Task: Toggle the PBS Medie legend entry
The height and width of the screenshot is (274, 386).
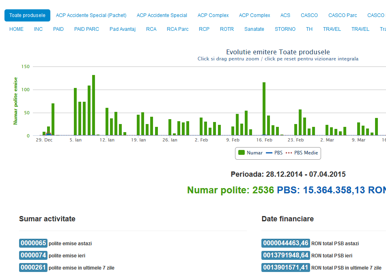Action: coord(302,152)
